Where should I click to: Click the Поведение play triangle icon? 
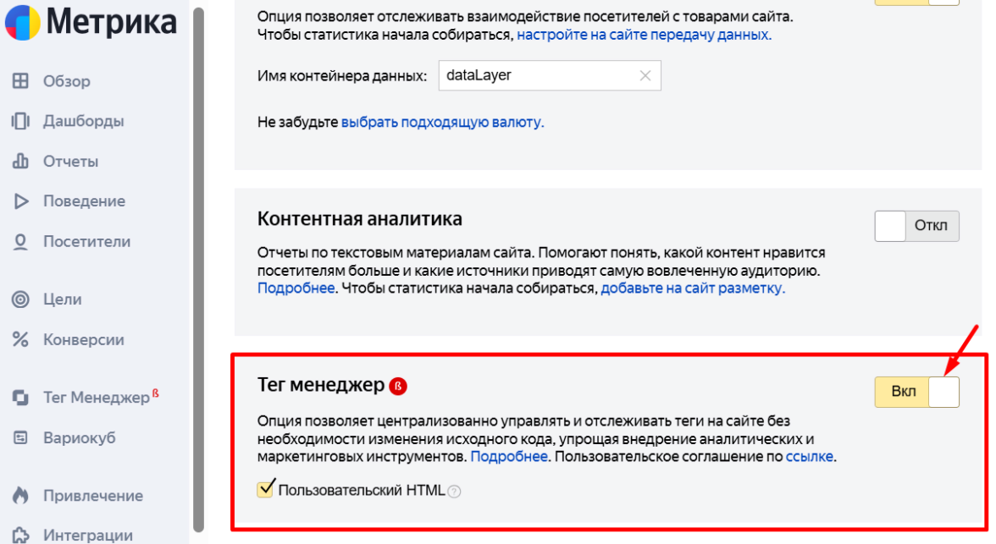[x=20, y=201]
